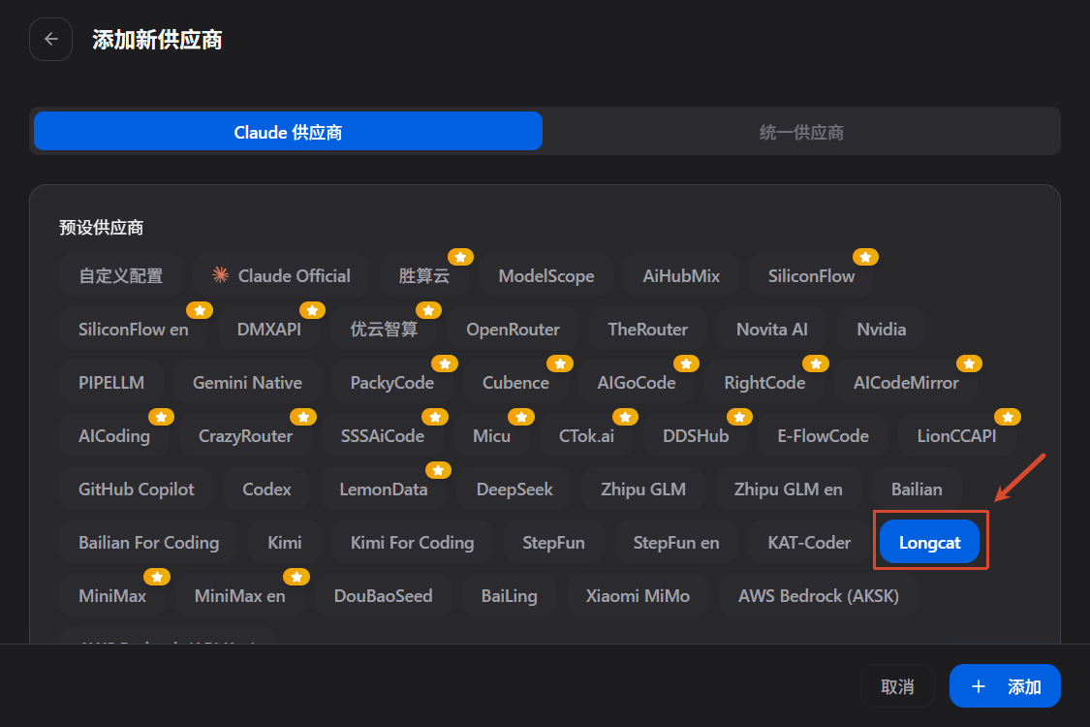1090x727 pixels.
Task: Select the Cubence provider
Action: 515,383
